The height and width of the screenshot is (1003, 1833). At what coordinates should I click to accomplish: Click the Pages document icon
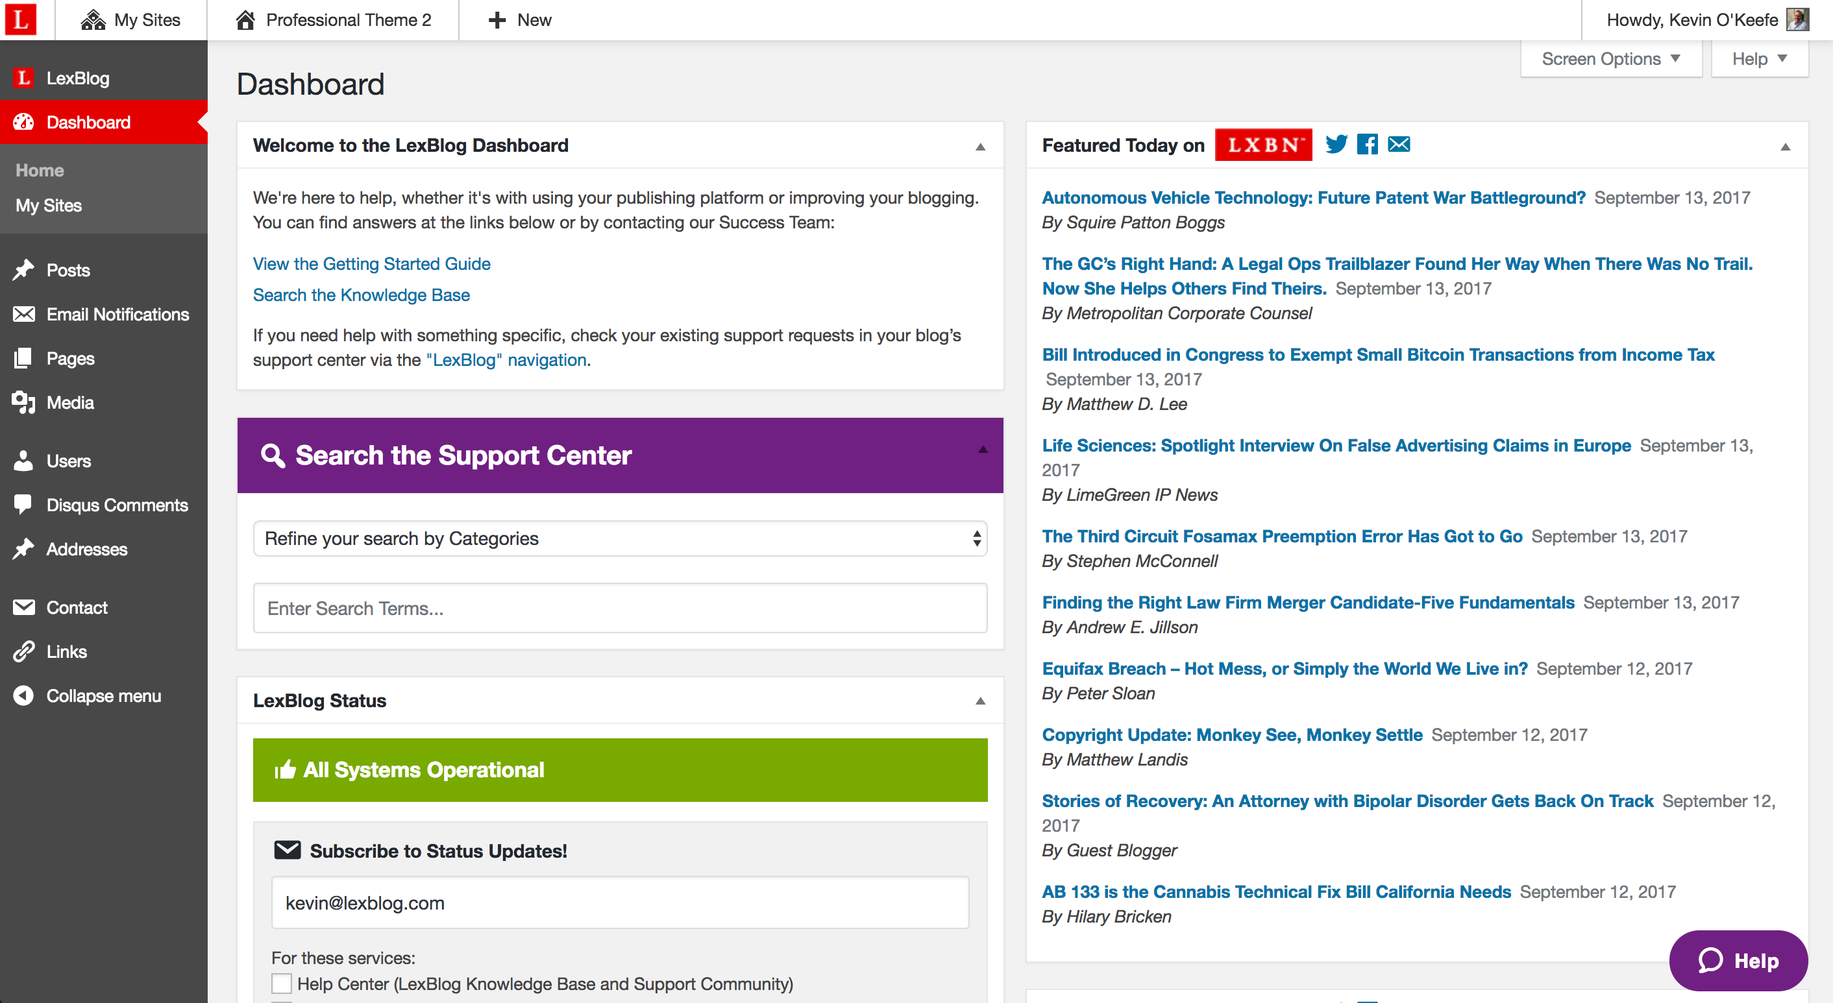pyautogui.click(x=23, y=359)
